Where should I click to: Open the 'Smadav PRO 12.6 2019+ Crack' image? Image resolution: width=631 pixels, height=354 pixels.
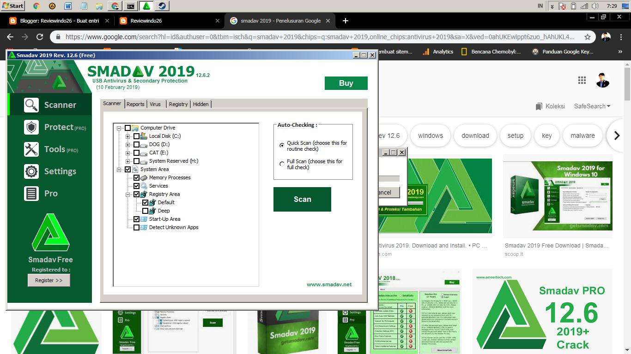pos(542,311)
